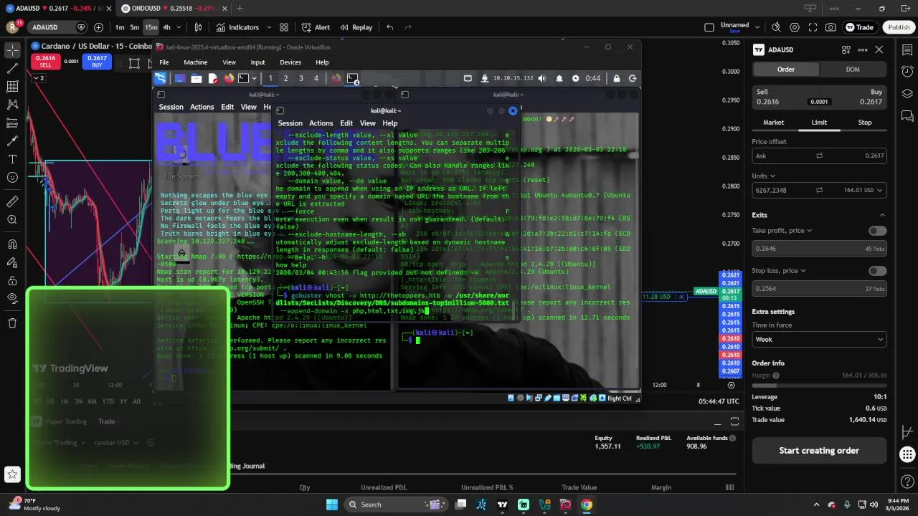This screenshot has width=918, height=516.
Task: Launch Firefox in Kali panel
Action: [x=229, y=78]
